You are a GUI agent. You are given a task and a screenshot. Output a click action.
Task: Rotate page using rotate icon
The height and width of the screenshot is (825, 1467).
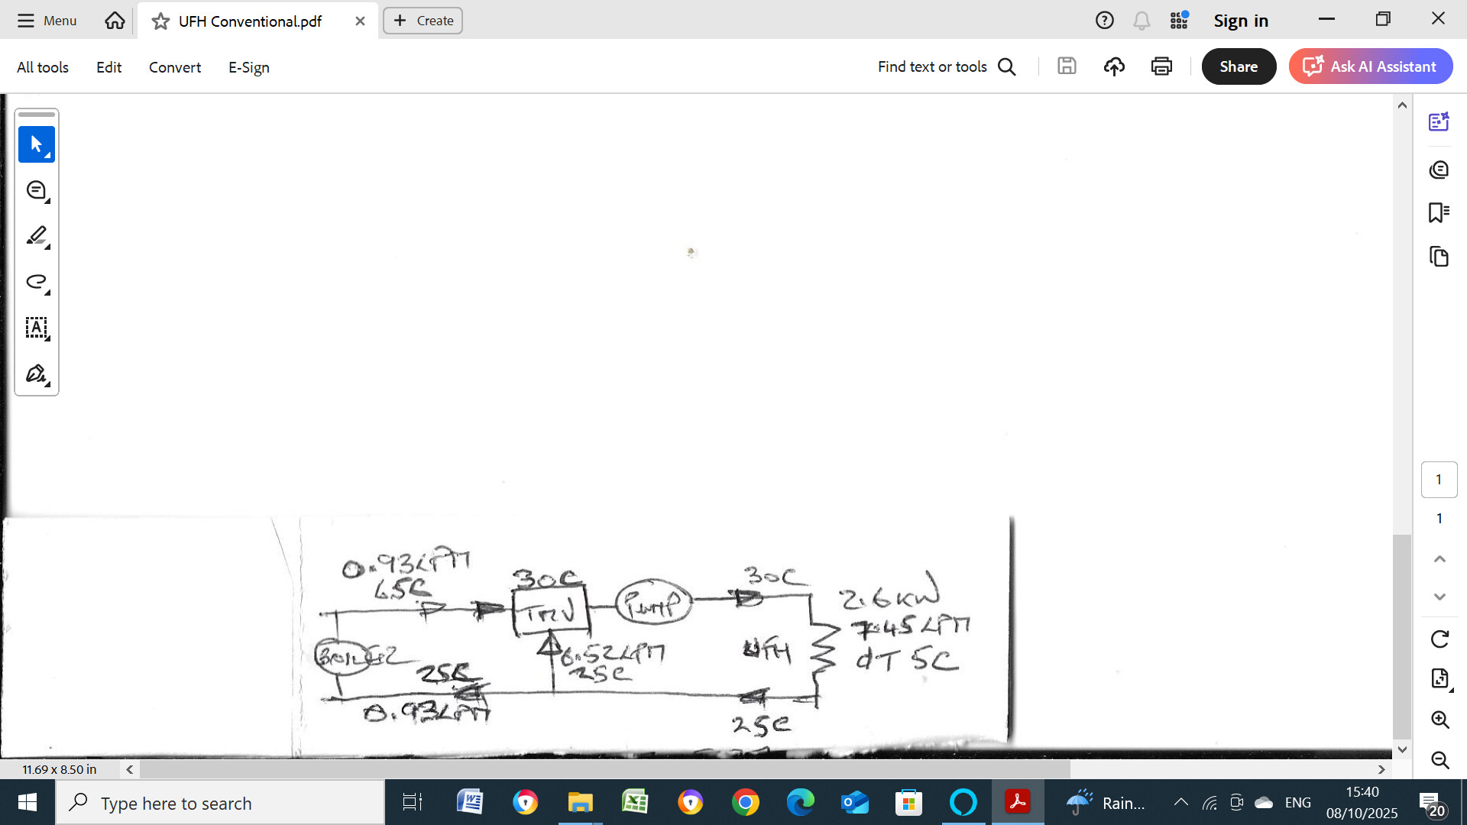[1439, 639]
